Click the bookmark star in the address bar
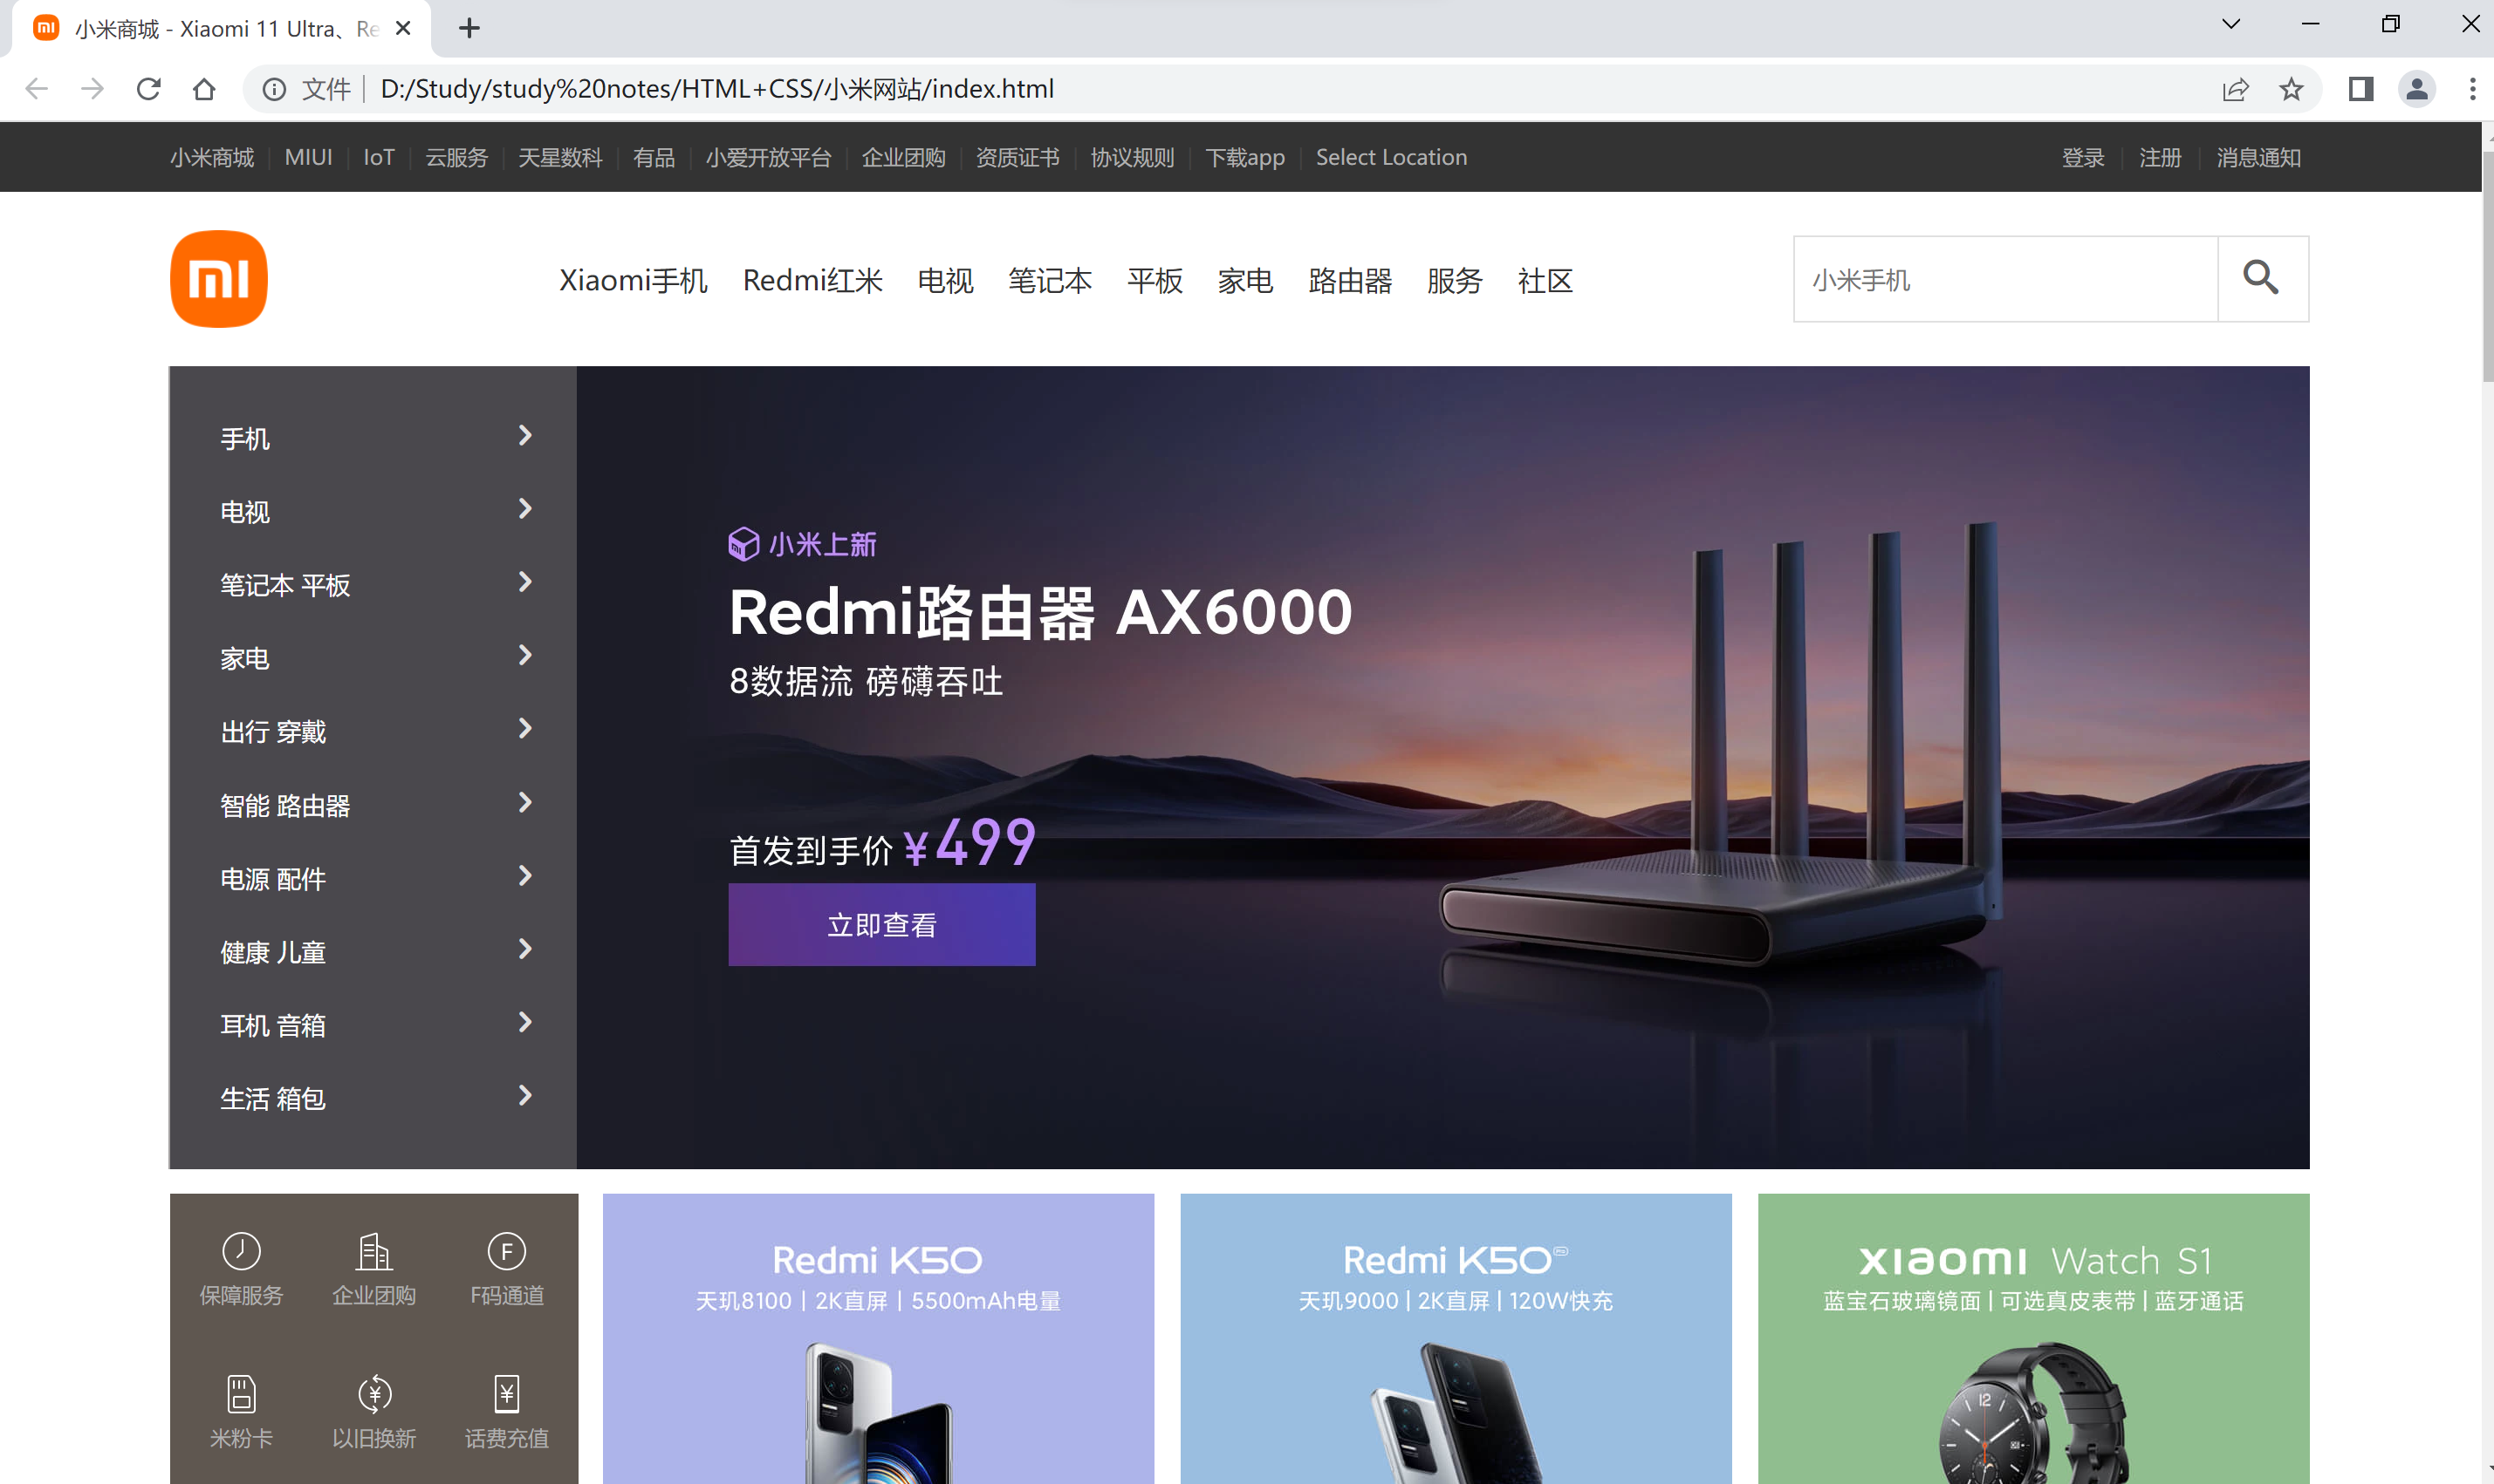2494x1484 pixels. coord(2291,89)
